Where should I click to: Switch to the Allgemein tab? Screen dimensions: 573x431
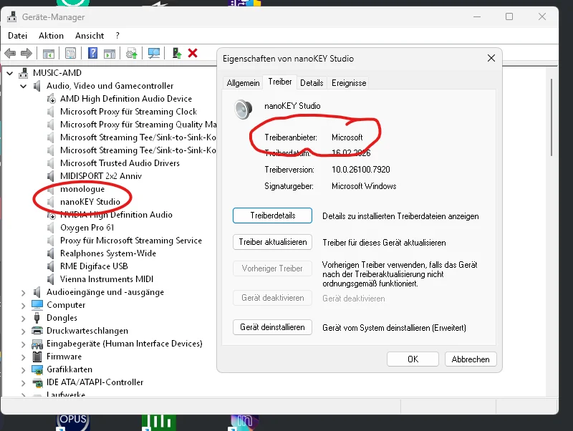pyautogui.click(x=243, y=83)
